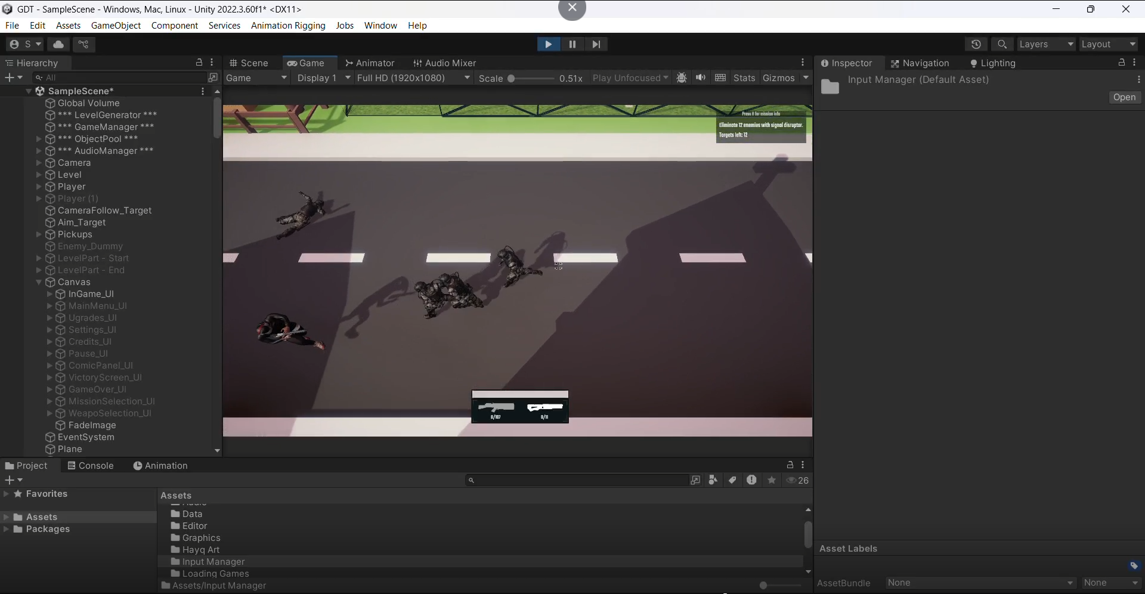The image size is (1145, 594).
Task: Open the Hierarchy search-by-type icon
Action: coord(213,78)
